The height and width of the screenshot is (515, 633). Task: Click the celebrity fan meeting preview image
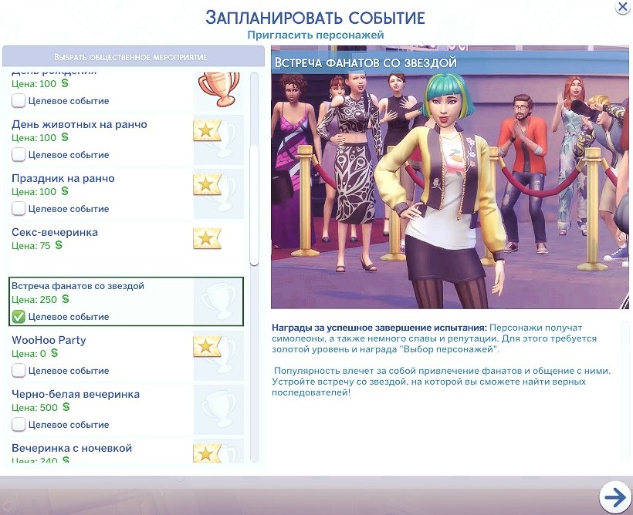450,177
